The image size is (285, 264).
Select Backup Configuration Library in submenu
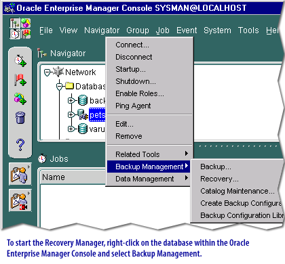pyautogui.click(x=237, y=215)
